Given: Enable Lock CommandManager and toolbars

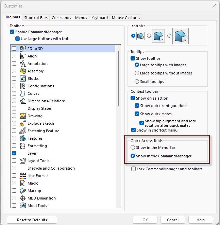Looking at the screenshot, I should (x=133, y=169).
